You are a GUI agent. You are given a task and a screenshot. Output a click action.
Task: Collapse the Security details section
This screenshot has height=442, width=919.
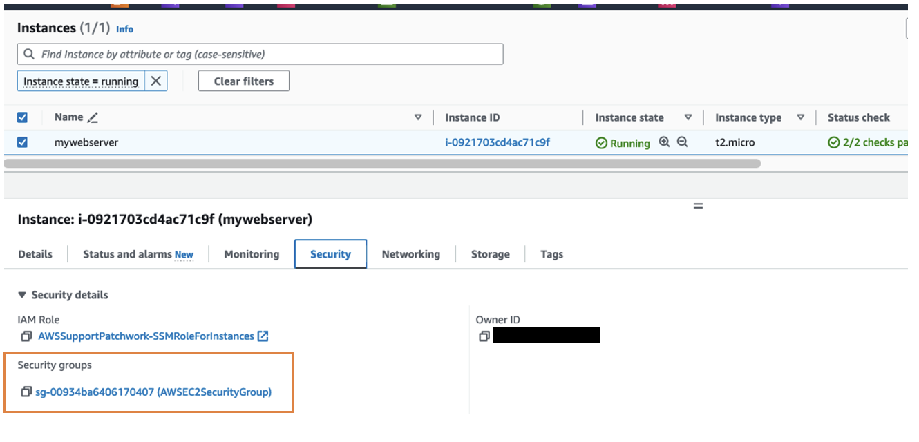click(x=23, y=295)
